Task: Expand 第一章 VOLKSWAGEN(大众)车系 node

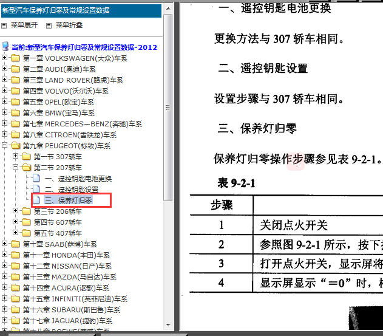Action: click(x=4, y=58)
